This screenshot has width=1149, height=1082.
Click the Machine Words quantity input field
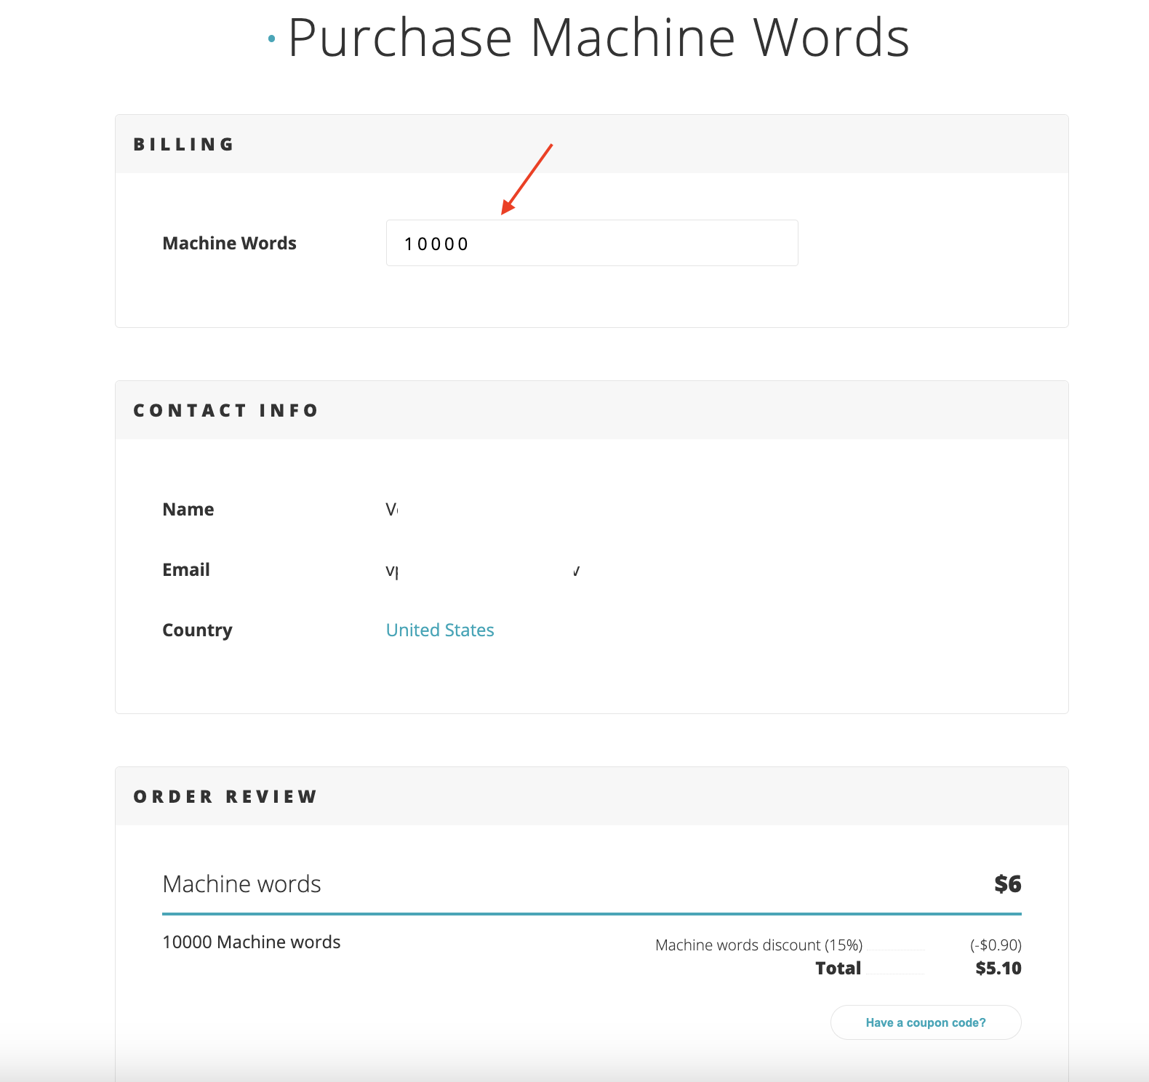click(591, 243)
